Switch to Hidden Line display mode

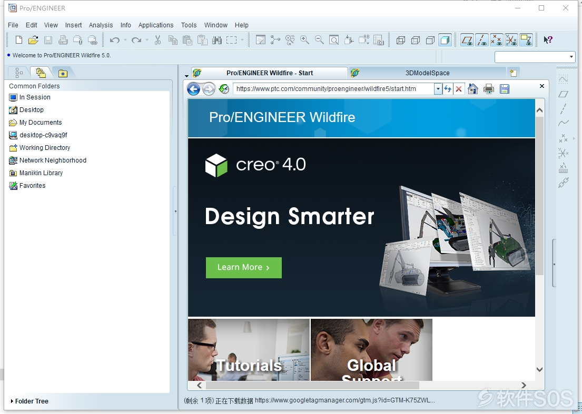(x=416, y=39)
